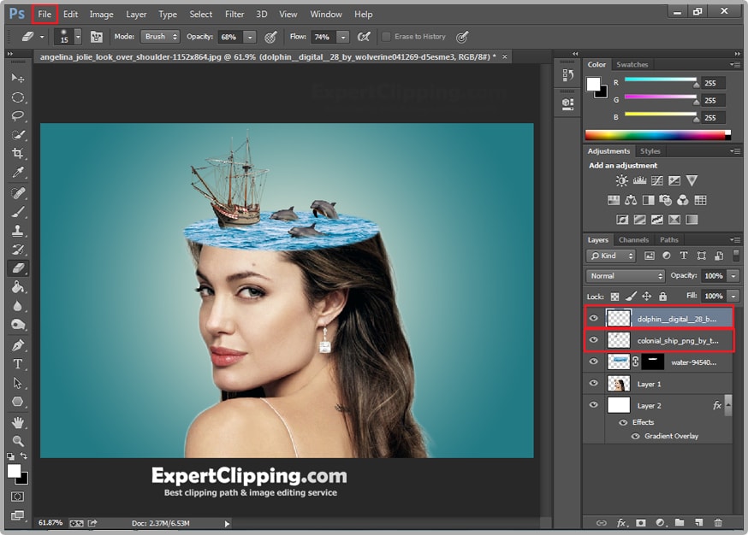Open the Filter menu
This screenshot has height=535, width=748.
(x=234, y=14)
